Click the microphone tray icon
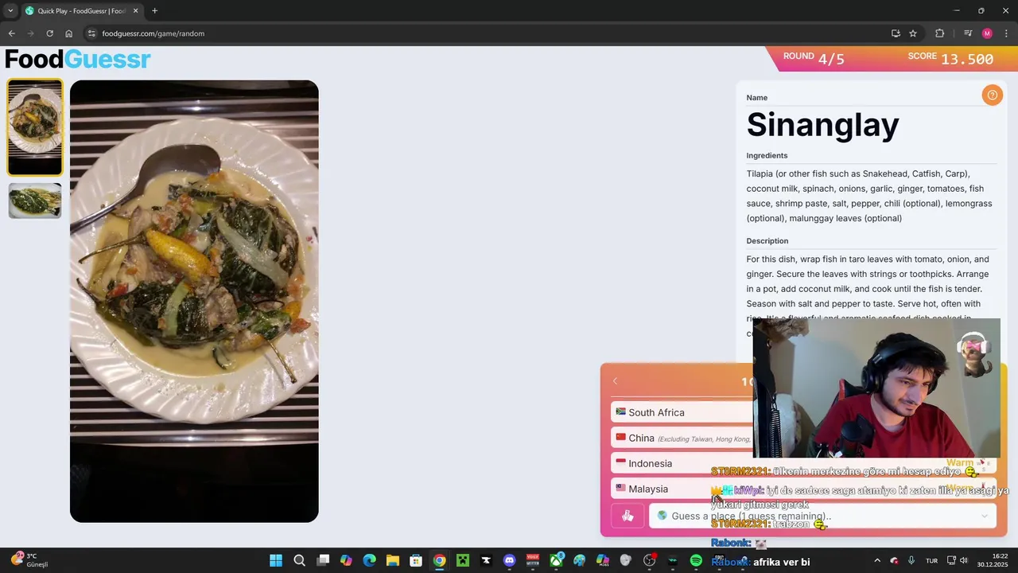The height and width of the screenshot is (573, 1018). pos(911,560)
